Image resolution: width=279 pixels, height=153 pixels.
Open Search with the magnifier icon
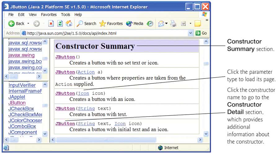click(x=80, y=23)
